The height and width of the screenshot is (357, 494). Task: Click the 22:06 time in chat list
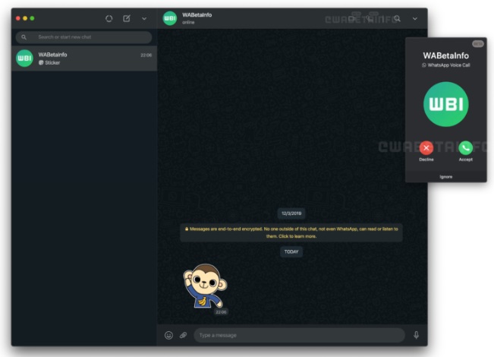pos(146,55)
